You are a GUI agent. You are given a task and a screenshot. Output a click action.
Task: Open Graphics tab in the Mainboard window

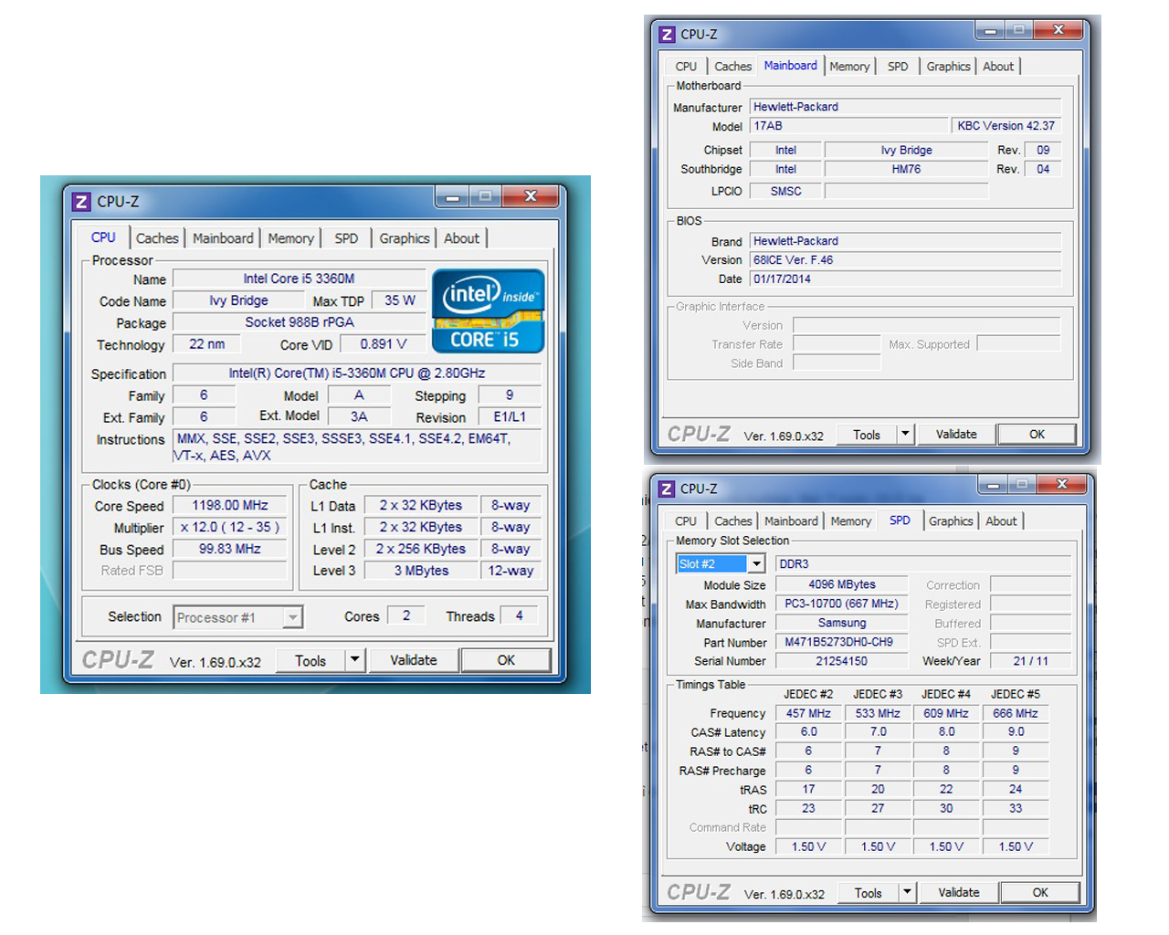tap(948, 67)
